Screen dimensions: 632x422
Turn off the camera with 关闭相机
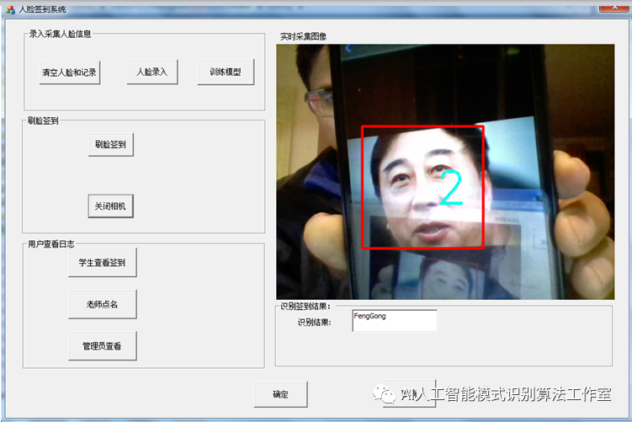pos(110,206)
